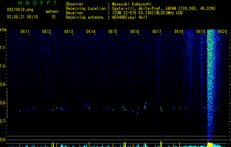Click the 0.8 kHz axis label
Screen dimensions: 231x147
[x=3, y=103]
